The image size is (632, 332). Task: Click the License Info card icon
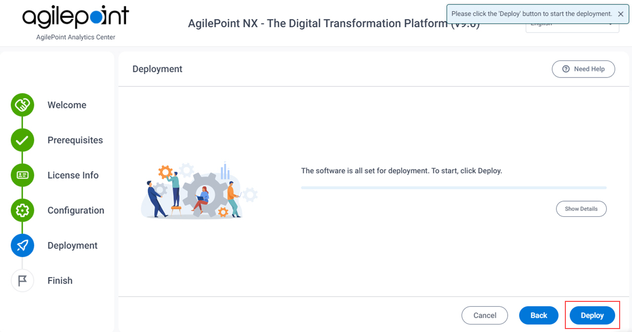tap(22, 175)
